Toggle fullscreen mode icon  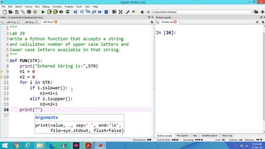120,12
